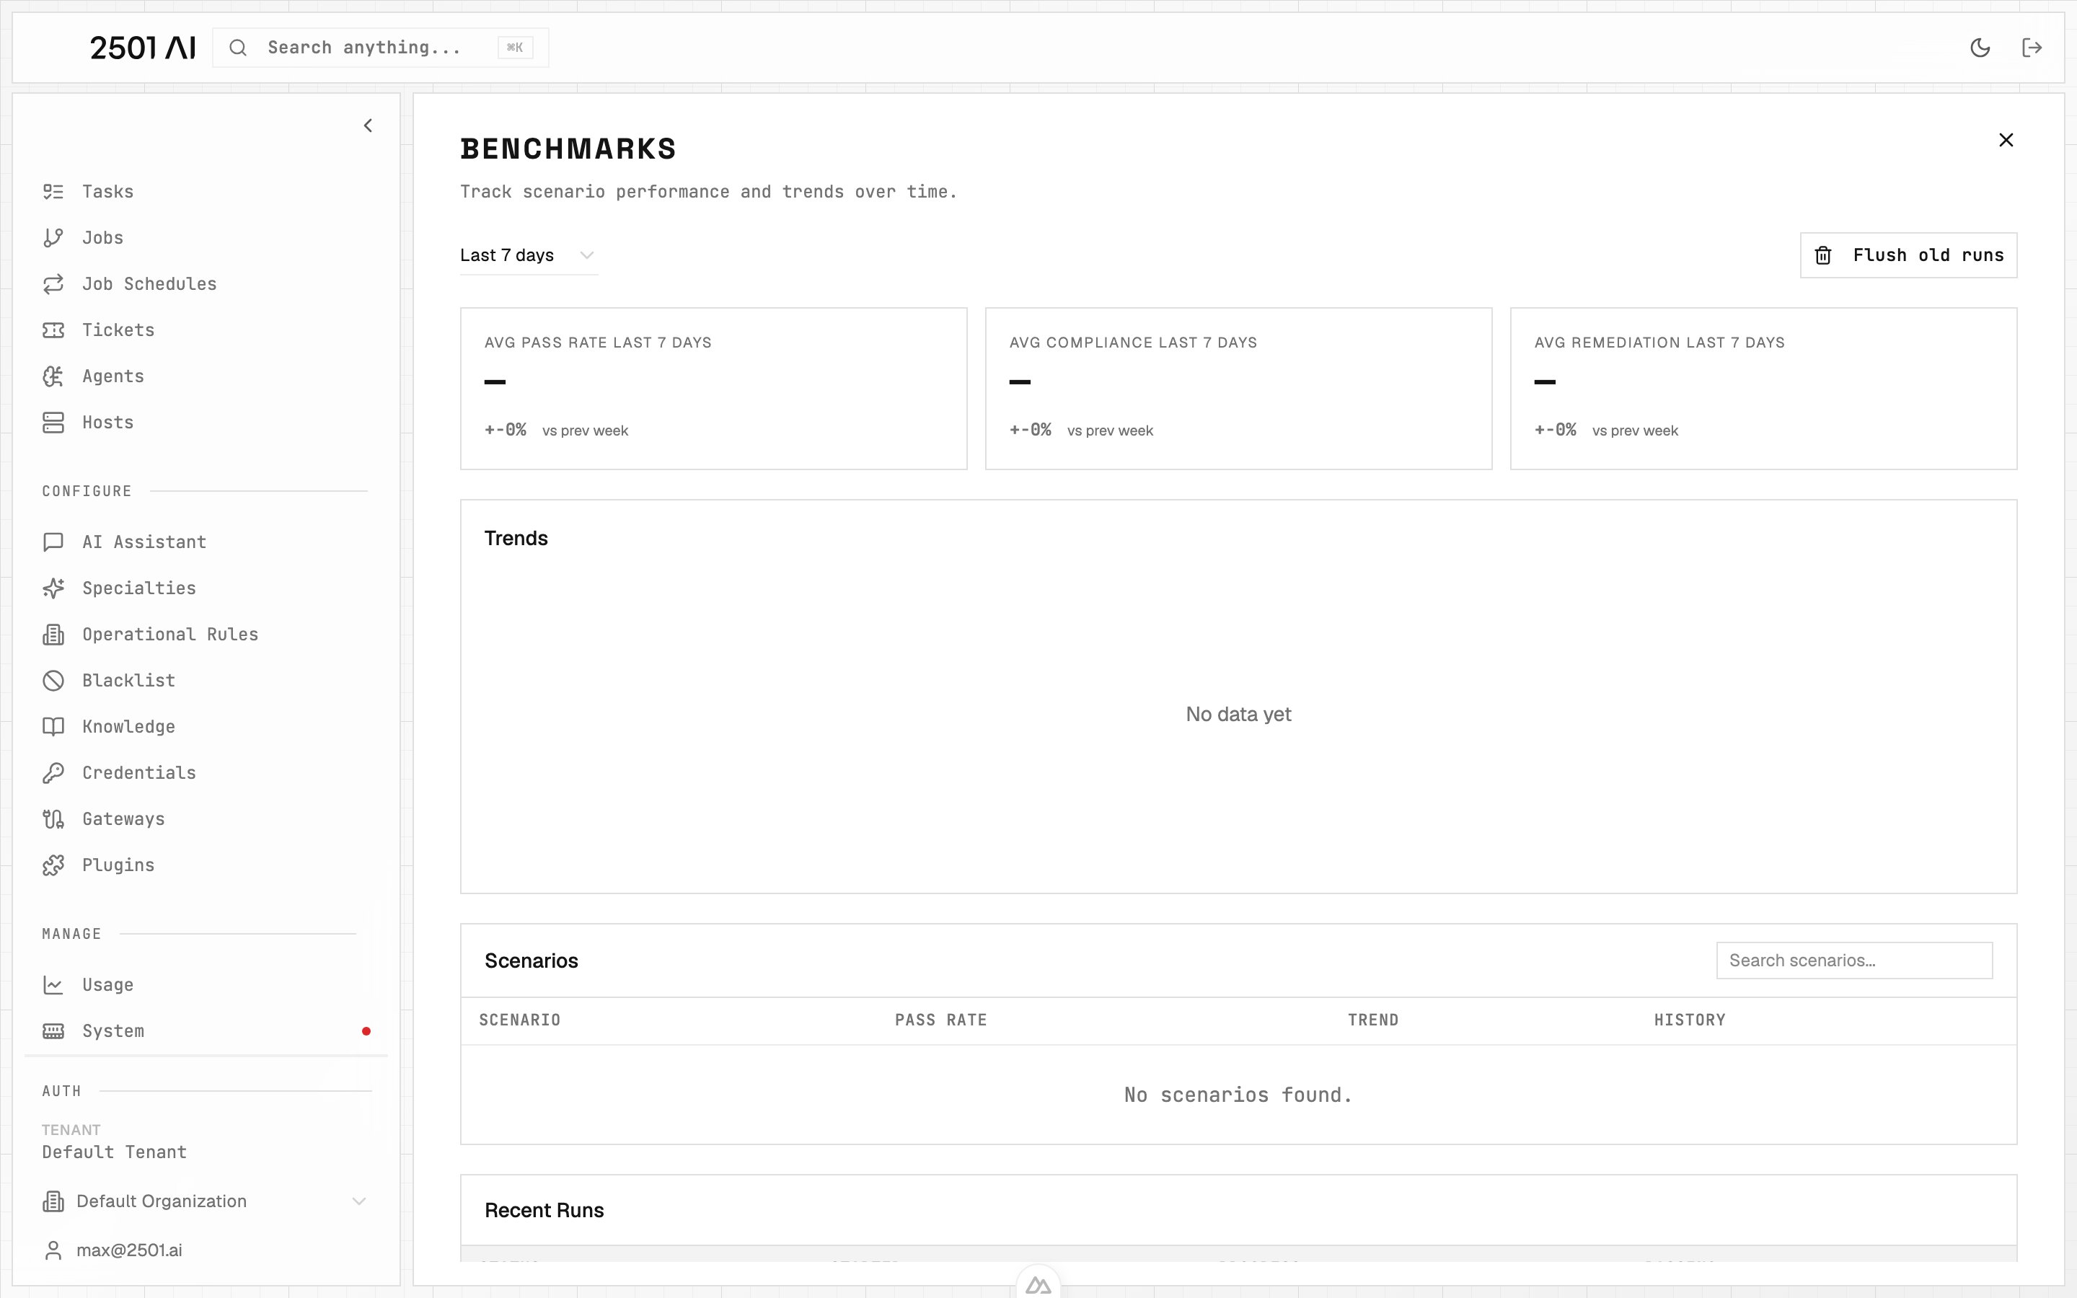Open the Last 7 days dropdown
Screen dimensions: 2077x1298
coord(528,255)
